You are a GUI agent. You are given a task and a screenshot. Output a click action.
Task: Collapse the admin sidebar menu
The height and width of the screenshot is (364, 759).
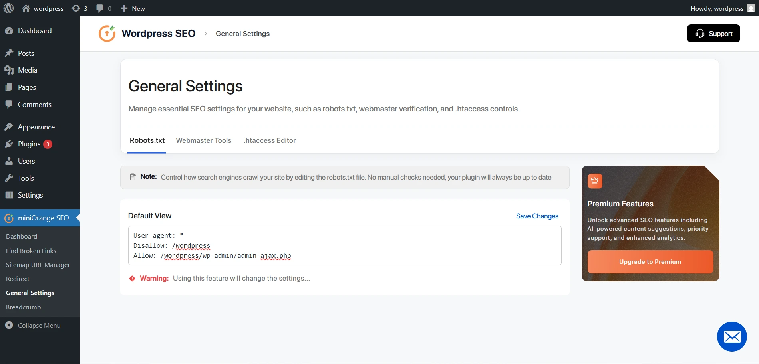point(34,325)
